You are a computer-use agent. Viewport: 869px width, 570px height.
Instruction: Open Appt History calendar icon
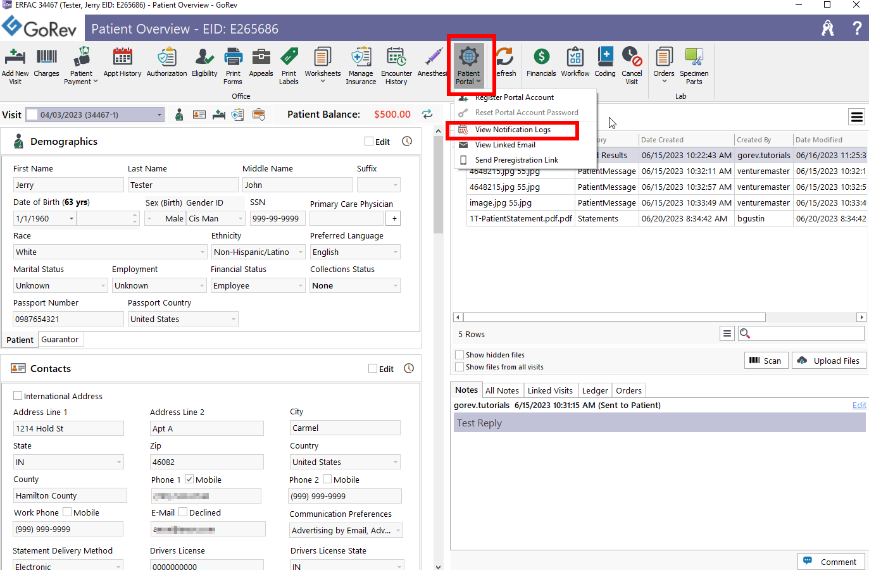pos(122,62)
